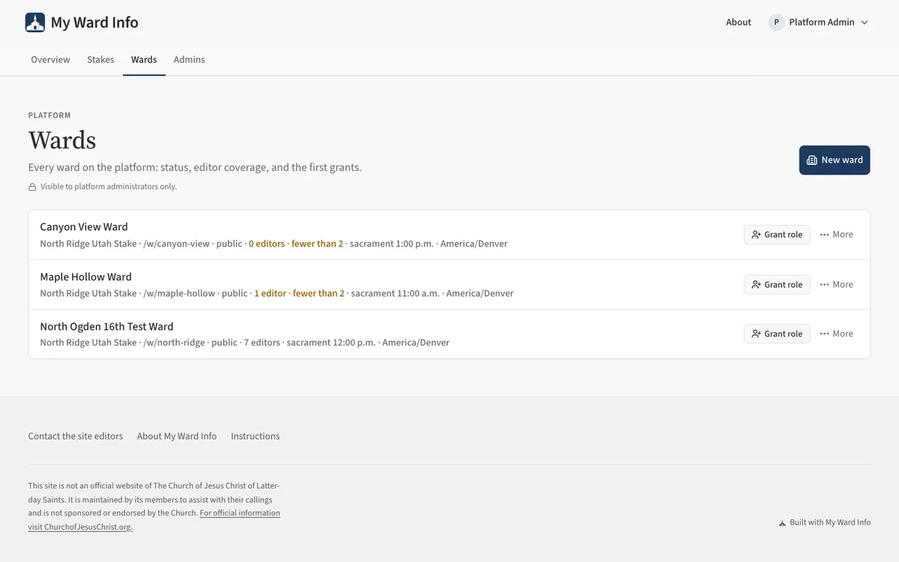Expand the Platform Admin dropdown chevron
Screen dimensions: 899x562
click(865, 22)
